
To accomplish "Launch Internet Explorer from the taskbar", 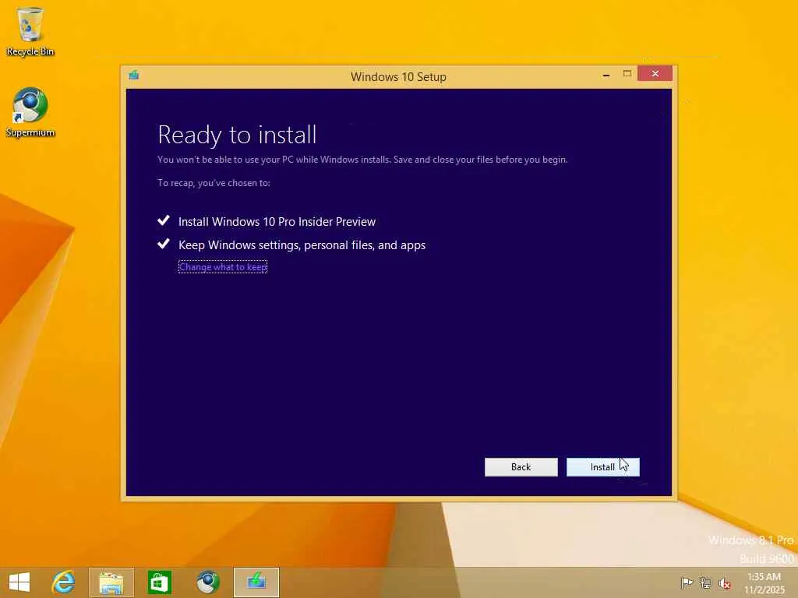I will [64, 582].
